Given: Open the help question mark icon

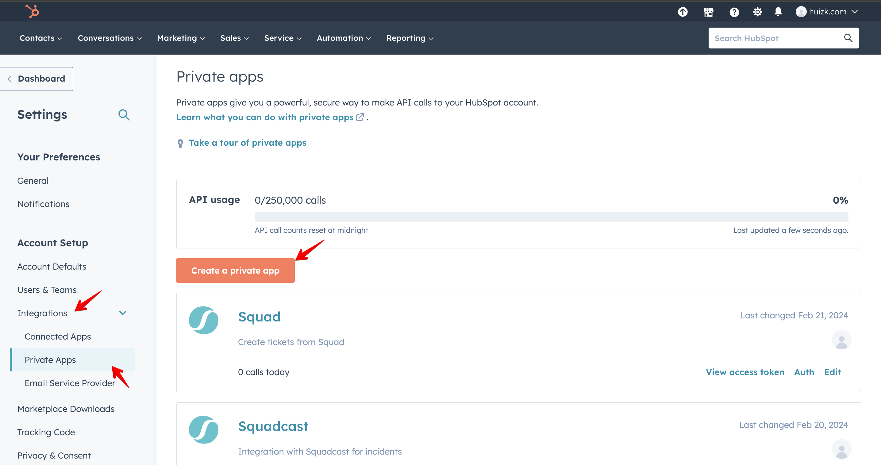Looking at the screenshot, I should coord(734,12).
